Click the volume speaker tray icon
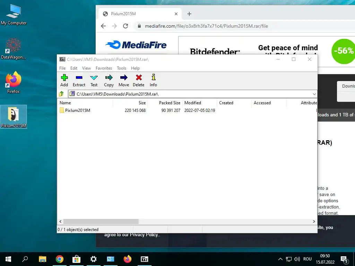This screenshot has width=355, height=266. [297, 259]
